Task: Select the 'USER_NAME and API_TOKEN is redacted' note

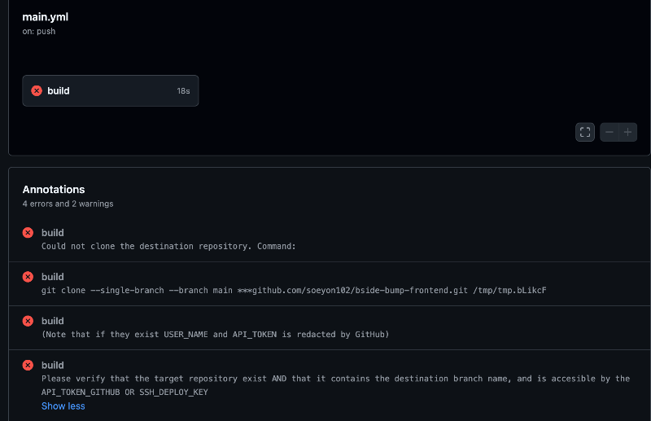Action: click(215, 334)
